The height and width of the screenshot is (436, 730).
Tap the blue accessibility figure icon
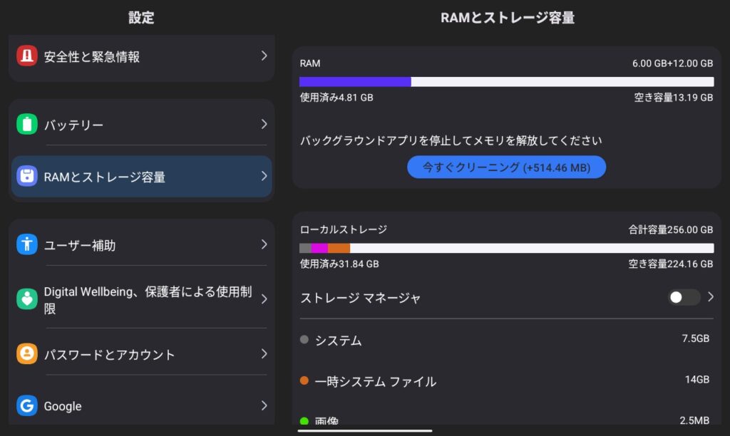point(27,244)
